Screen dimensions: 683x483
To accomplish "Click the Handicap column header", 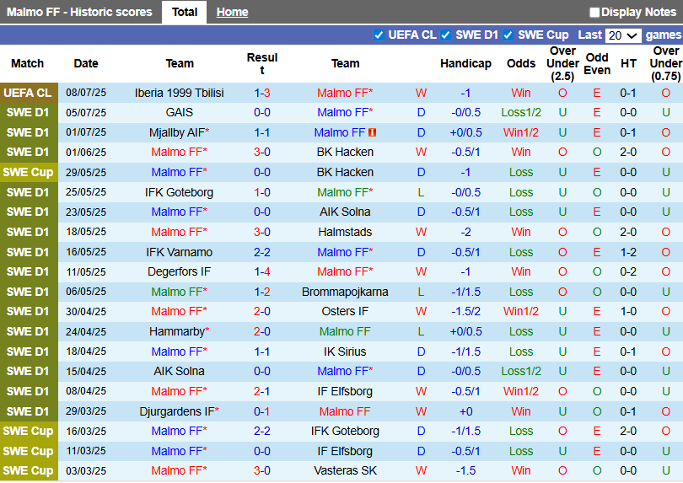I will [465, 63].
